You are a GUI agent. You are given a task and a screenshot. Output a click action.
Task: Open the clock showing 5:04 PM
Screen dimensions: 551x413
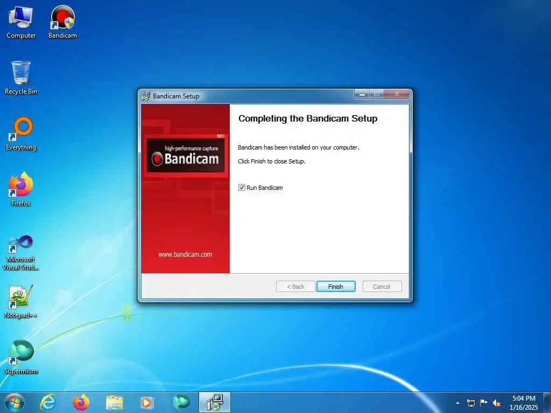point(524,403)
